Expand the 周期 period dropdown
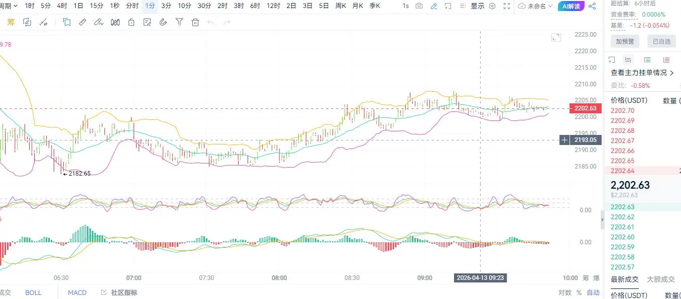 pos(10,6)
